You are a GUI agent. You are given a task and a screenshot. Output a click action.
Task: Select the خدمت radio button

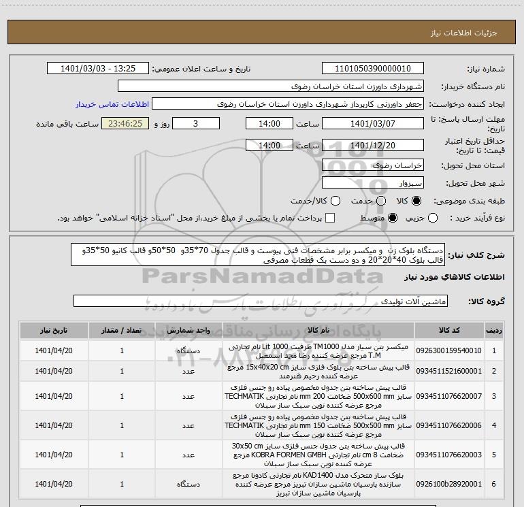[381, 201]
